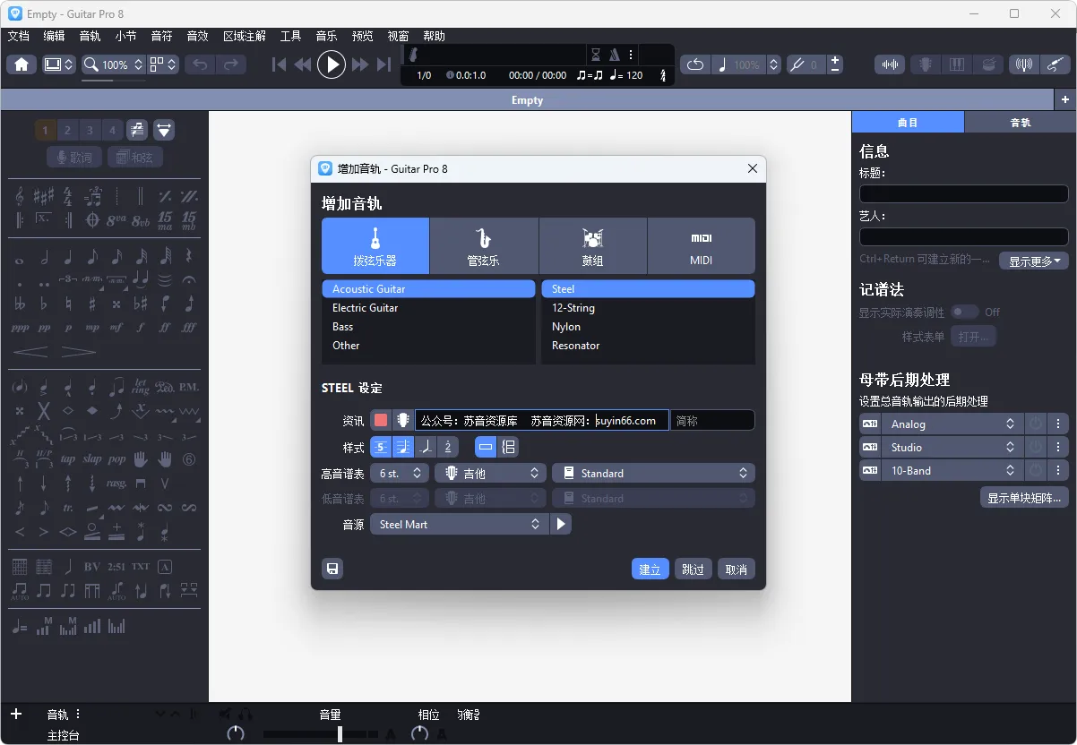Click the audio waveform icon in top-right toolbar

click(x=890, y=64)
